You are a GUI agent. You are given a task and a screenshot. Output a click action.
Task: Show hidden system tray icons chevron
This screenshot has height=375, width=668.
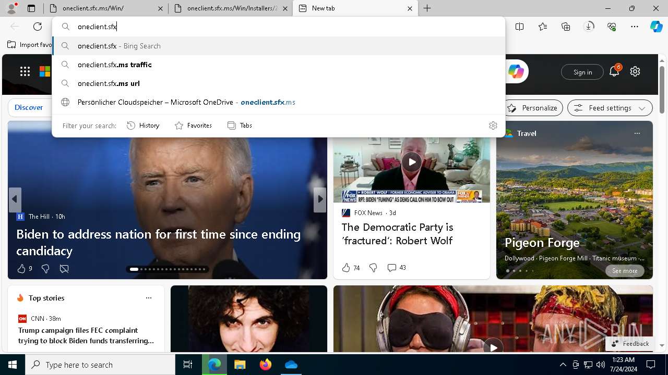[x=563, y=365]
